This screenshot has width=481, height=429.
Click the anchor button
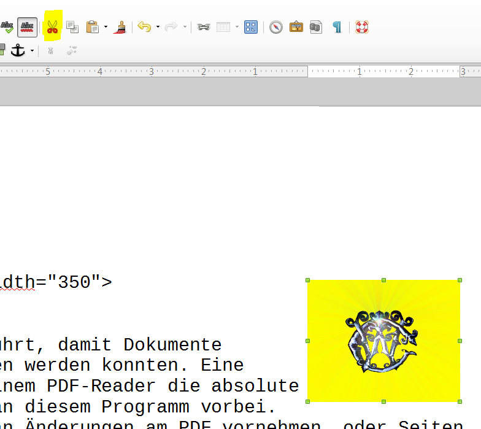click(x=18, y=51)
